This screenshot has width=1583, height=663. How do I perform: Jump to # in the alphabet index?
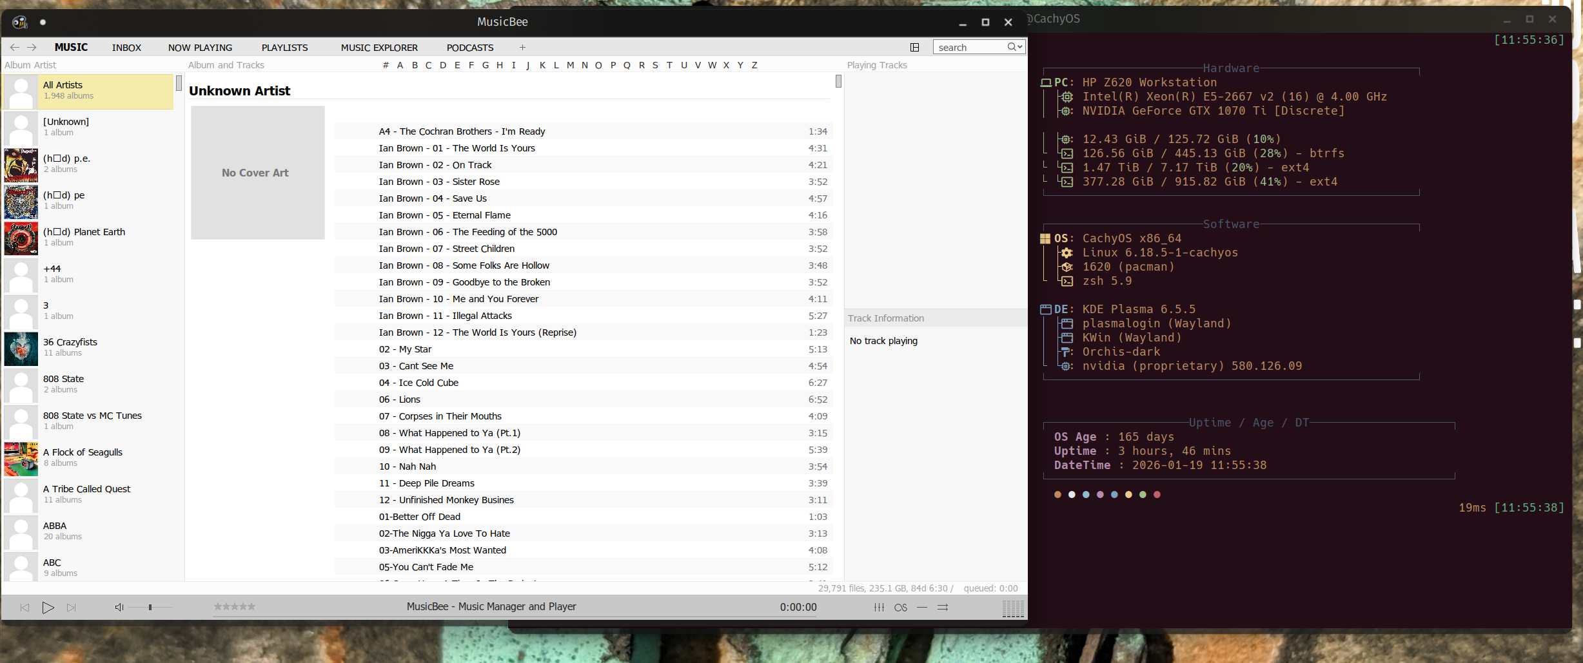(x=386, y=65)
